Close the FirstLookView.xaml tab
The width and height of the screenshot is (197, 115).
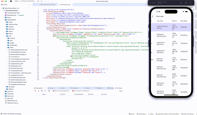[59, 5]
